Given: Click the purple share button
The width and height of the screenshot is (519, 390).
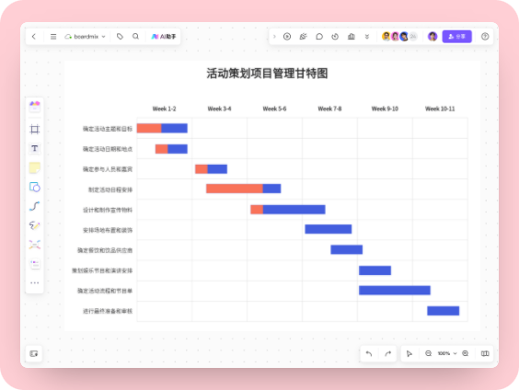Looking at the screenshot, I should [x=456, y=37].
